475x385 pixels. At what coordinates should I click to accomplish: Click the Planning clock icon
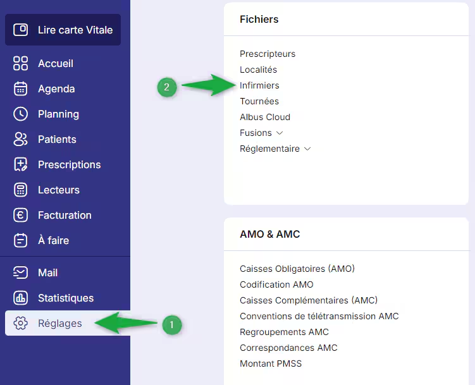(x=21, y=114)
